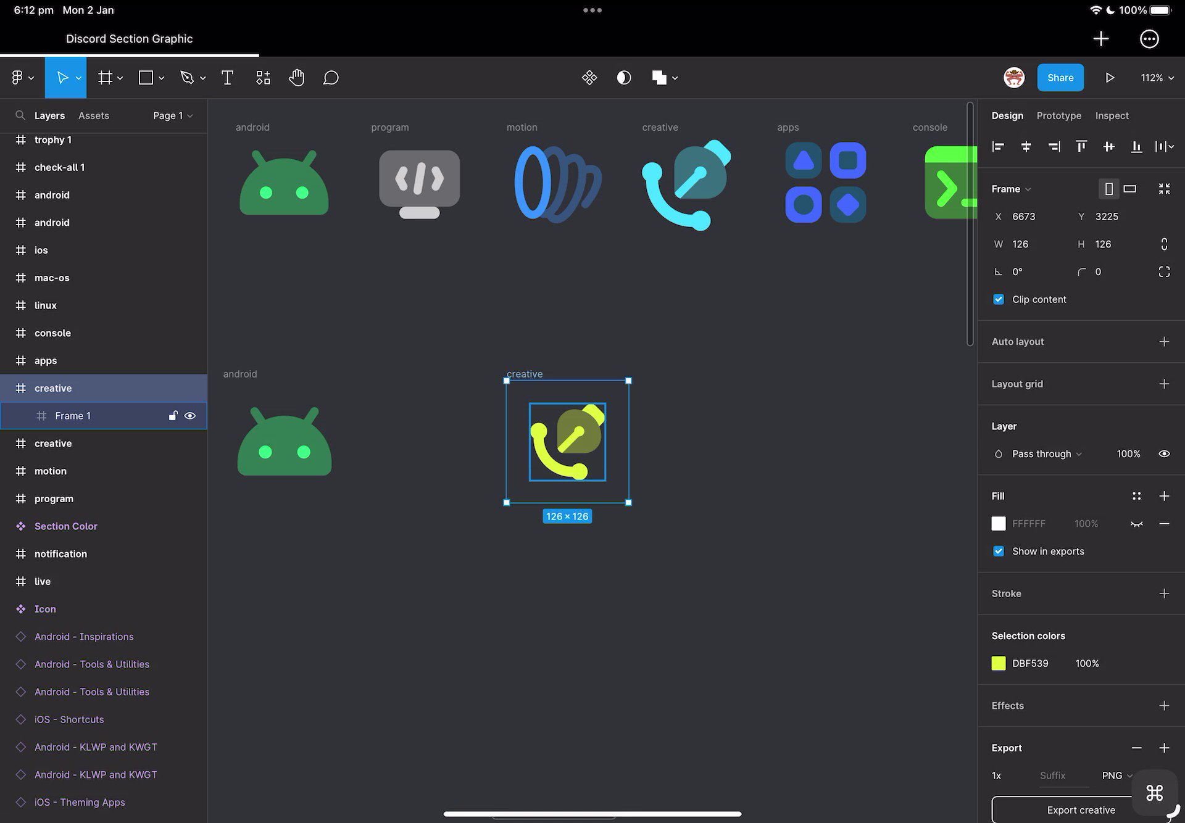1185x823 pixels.
Task: Switch to the Assets tab
Action: tap(94, 115)
